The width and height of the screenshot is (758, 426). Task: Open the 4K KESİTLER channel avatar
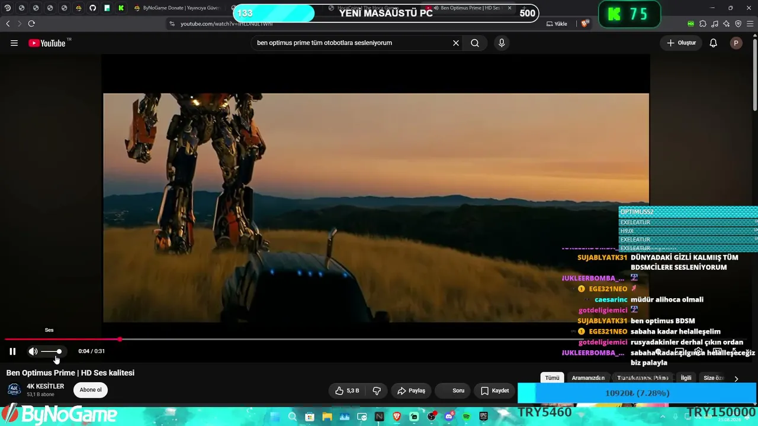[14, 390]
